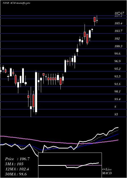The height and width of the screenshot is (178, 127).
Task: Click the 93.5 price axis label
Action: (118, 76)
